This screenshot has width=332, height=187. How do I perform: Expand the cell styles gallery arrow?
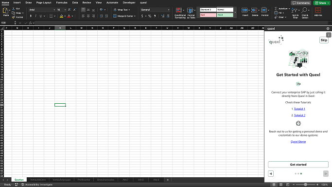coord(235,12)
